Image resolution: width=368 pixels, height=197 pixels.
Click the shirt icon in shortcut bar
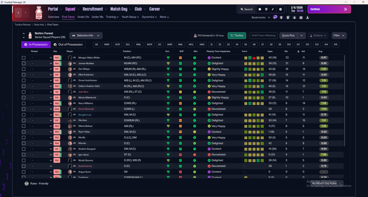coord(281,17)
